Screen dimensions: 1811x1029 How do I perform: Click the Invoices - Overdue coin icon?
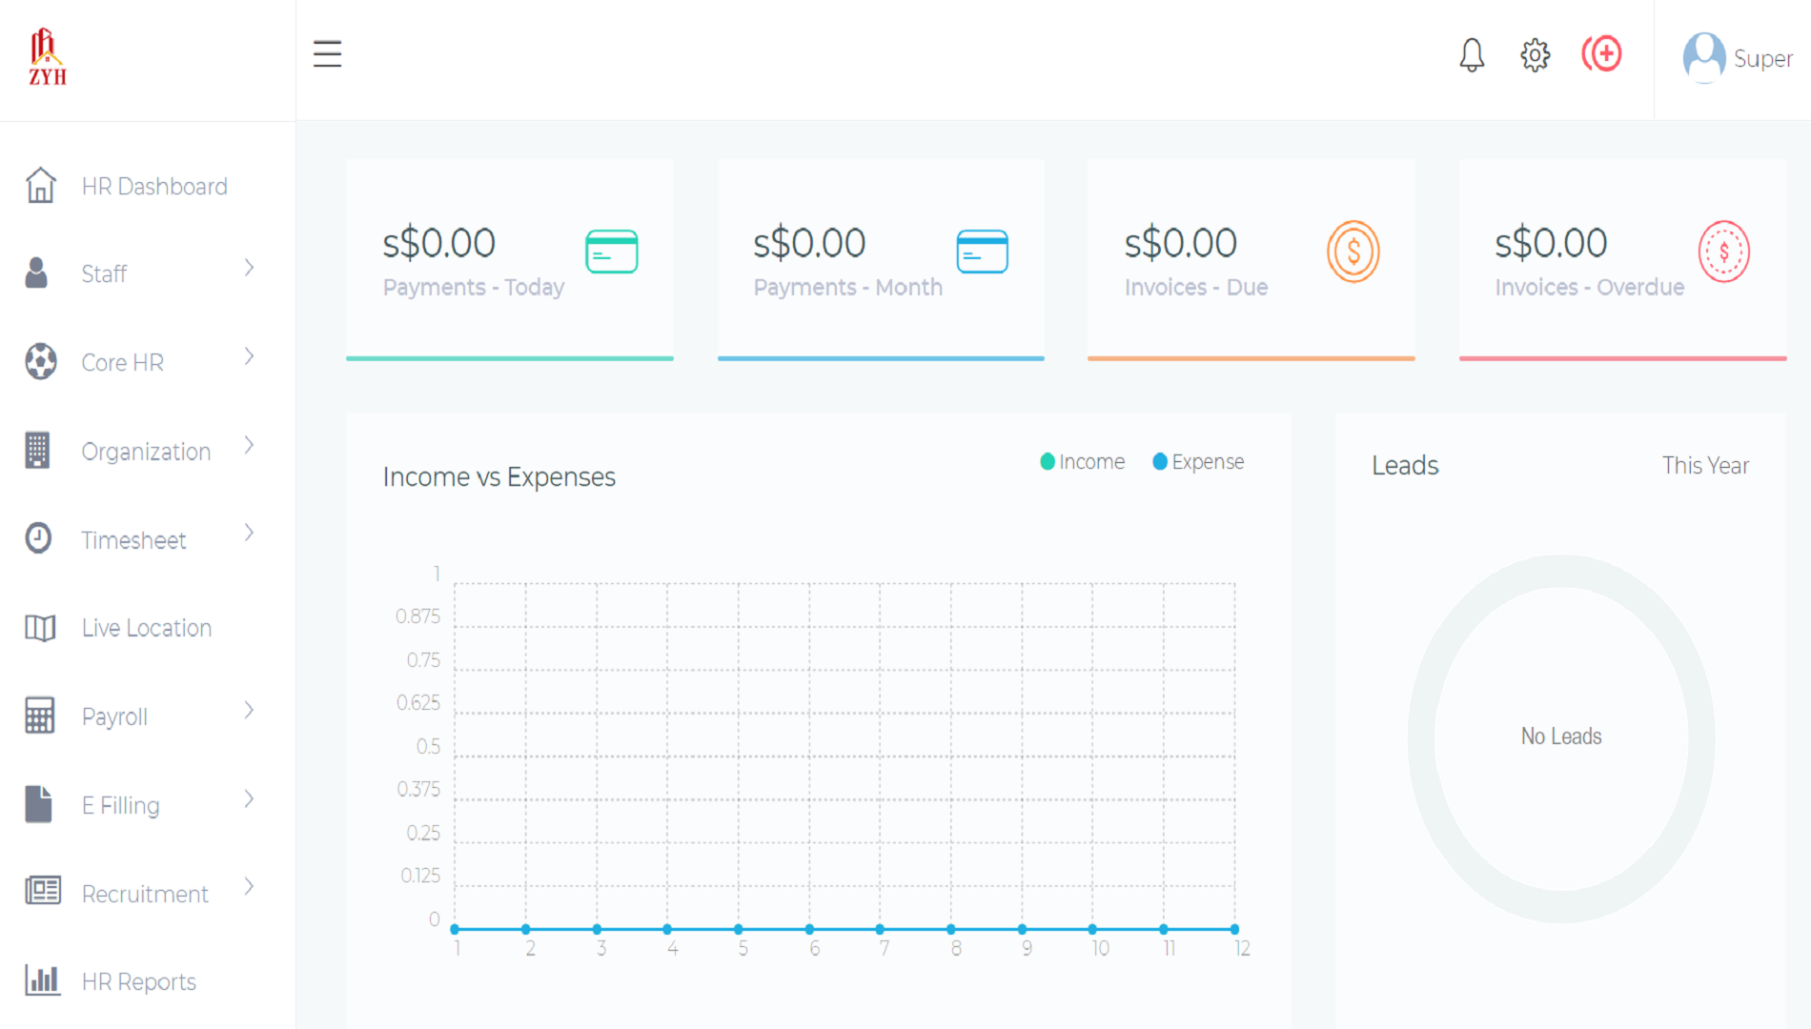click(1723, 252)
